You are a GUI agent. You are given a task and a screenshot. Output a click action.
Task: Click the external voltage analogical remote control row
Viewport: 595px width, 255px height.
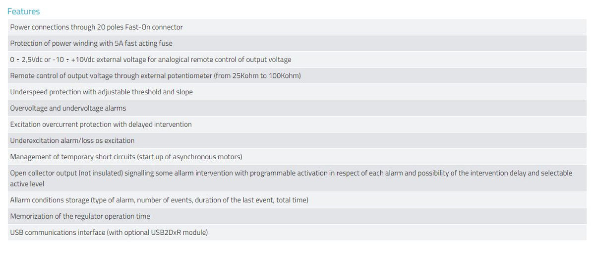pyautogui.click(x=150, y=60)
